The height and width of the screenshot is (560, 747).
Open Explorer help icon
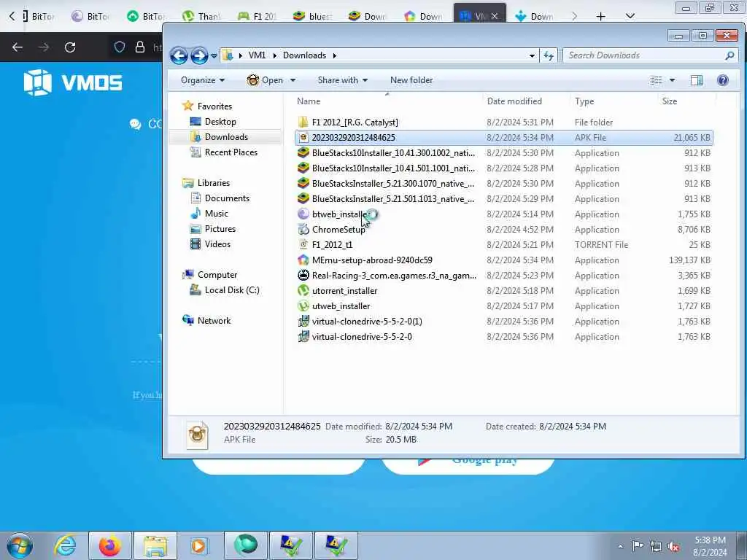pos(723,80)
